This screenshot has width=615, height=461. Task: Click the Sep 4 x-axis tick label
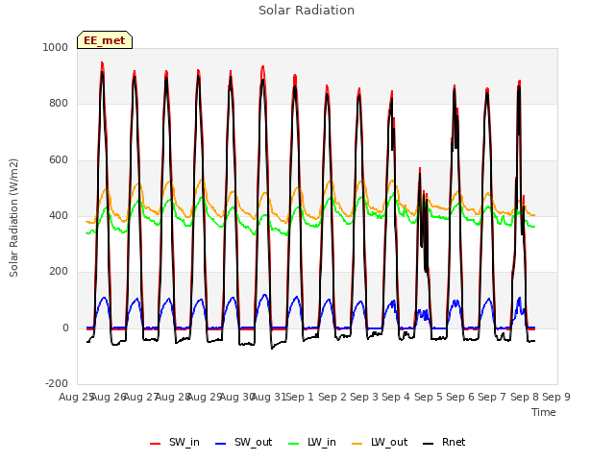396,397
